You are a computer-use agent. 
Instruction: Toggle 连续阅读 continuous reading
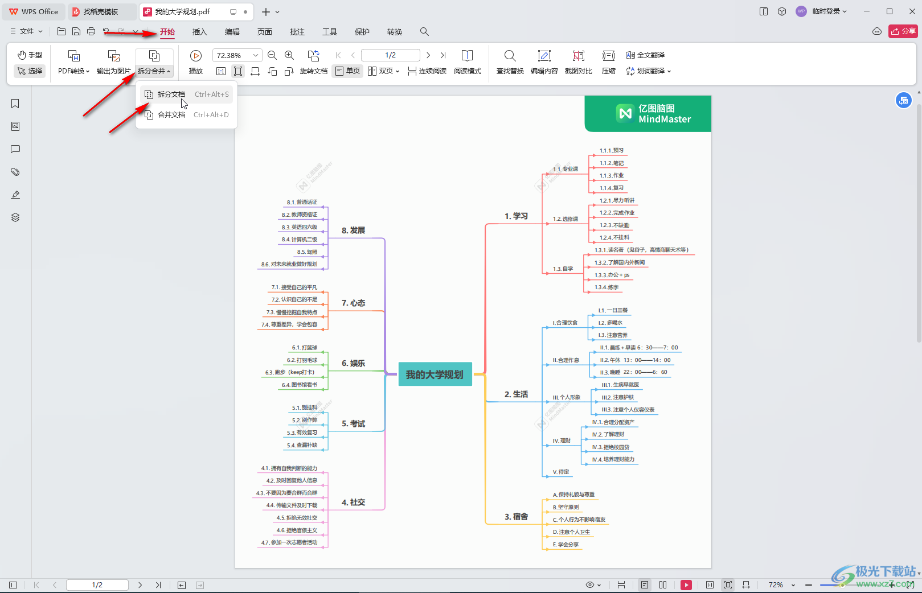tap(427, 71)
